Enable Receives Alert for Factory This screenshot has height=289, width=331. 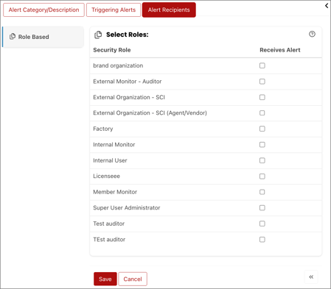(x=262, y=129)
